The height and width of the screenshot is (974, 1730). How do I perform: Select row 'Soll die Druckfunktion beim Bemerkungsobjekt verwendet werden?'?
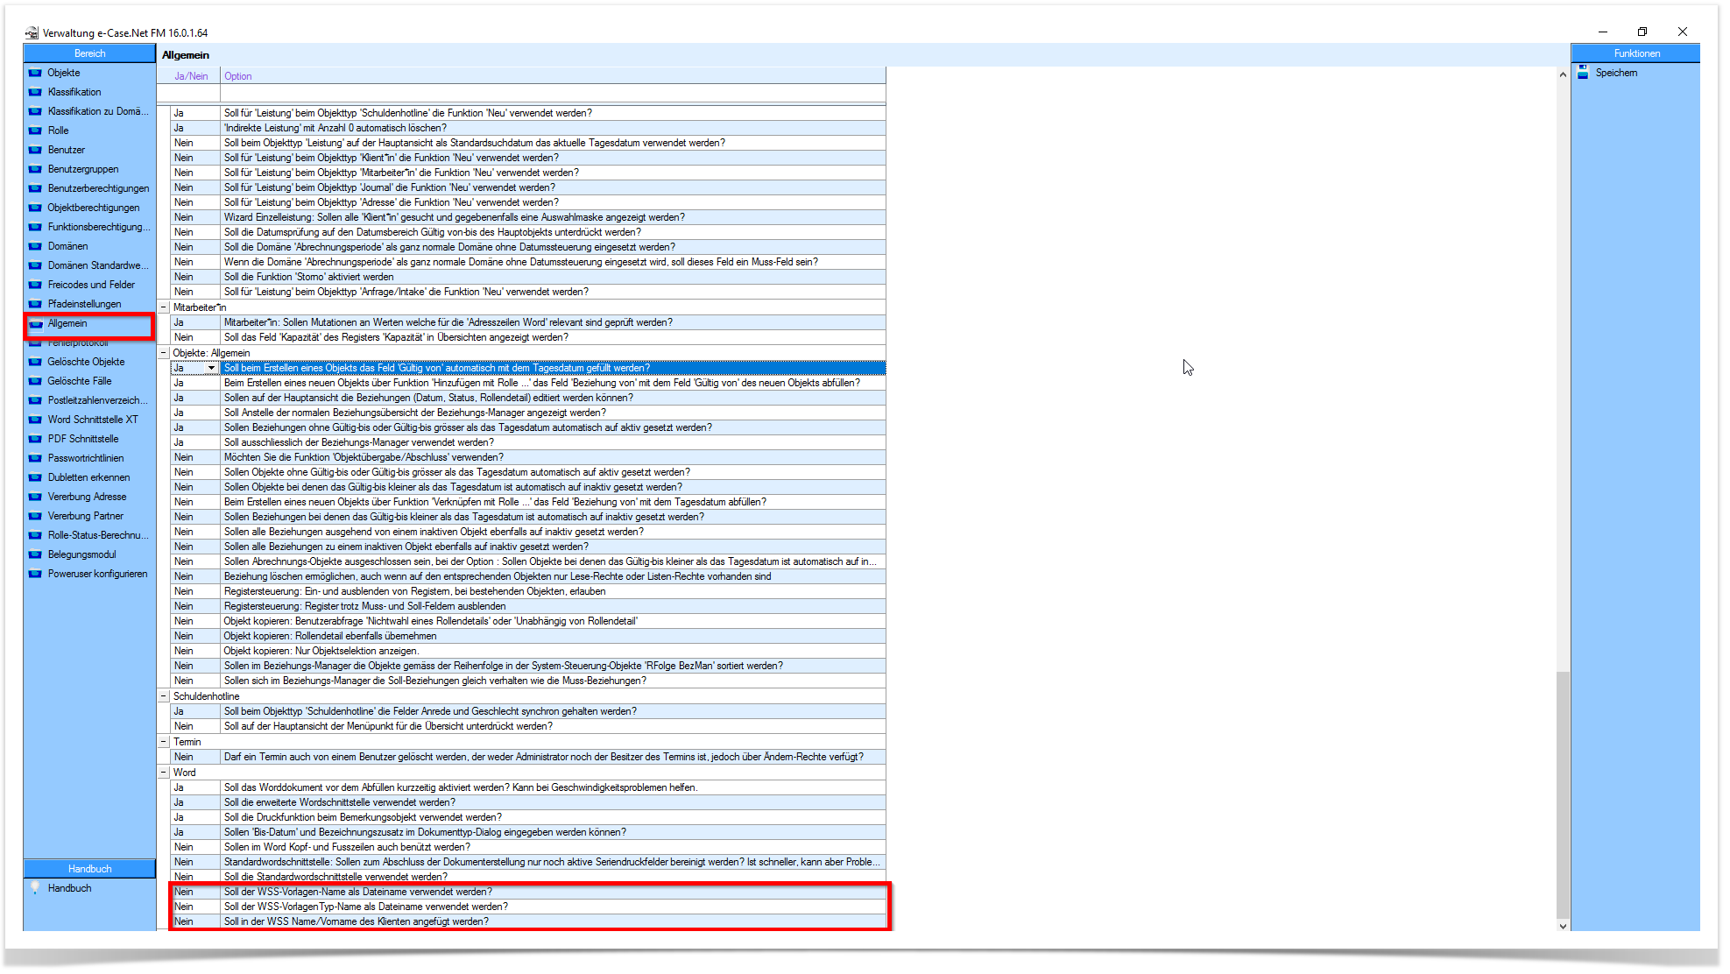tap(527, 817)
